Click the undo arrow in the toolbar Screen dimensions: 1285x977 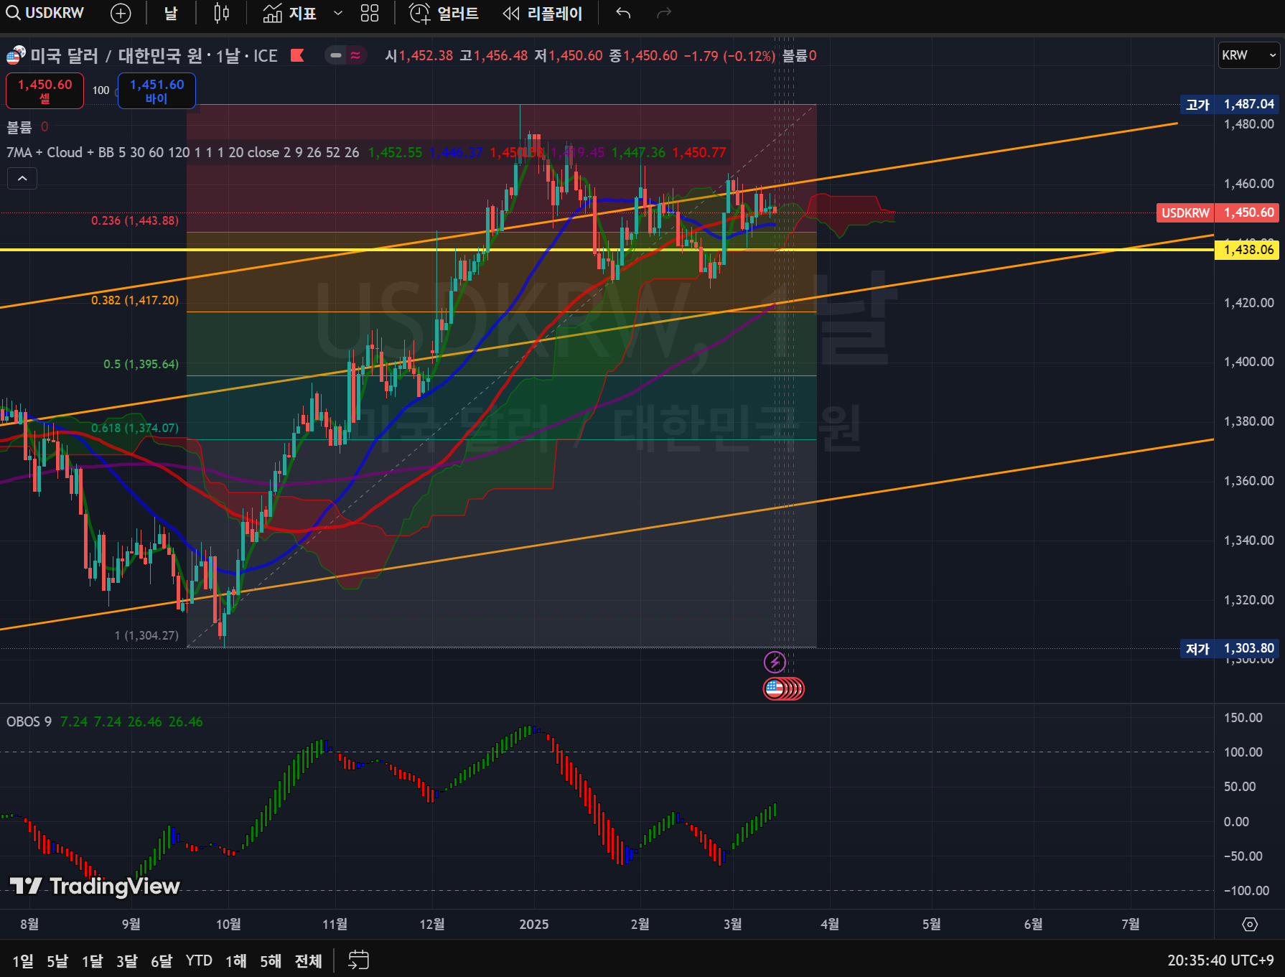623,14
